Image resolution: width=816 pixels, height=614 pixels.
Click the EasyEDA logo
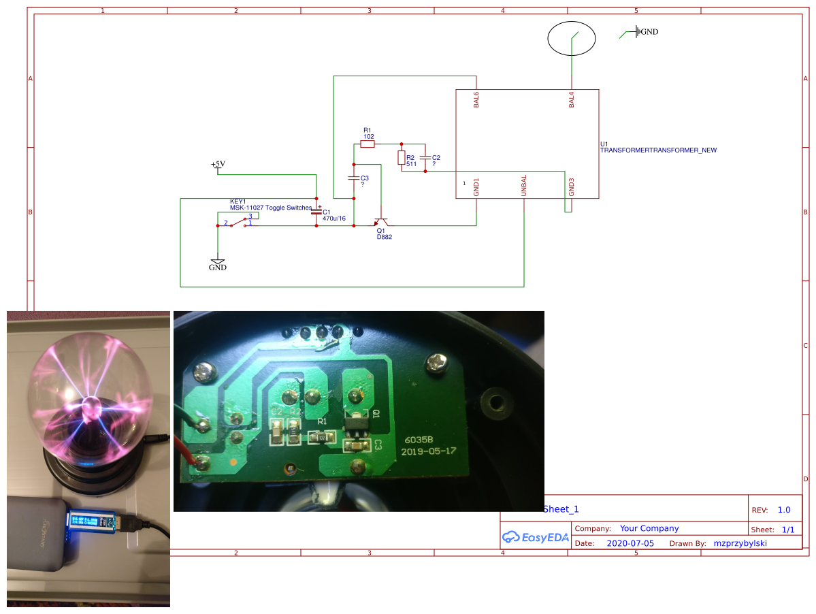click(x=536, y=538)
